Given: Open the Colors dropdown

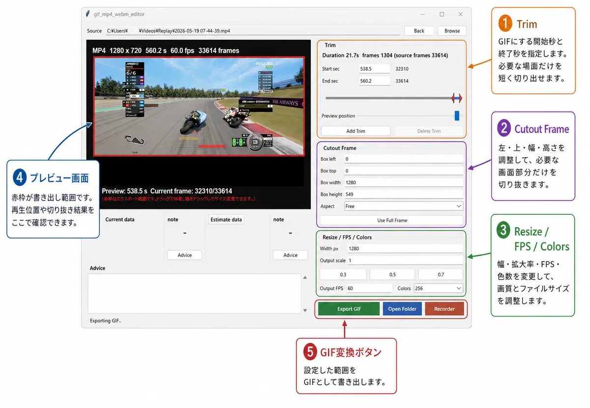Looking at the screenshot, I should tap(438, 289).
